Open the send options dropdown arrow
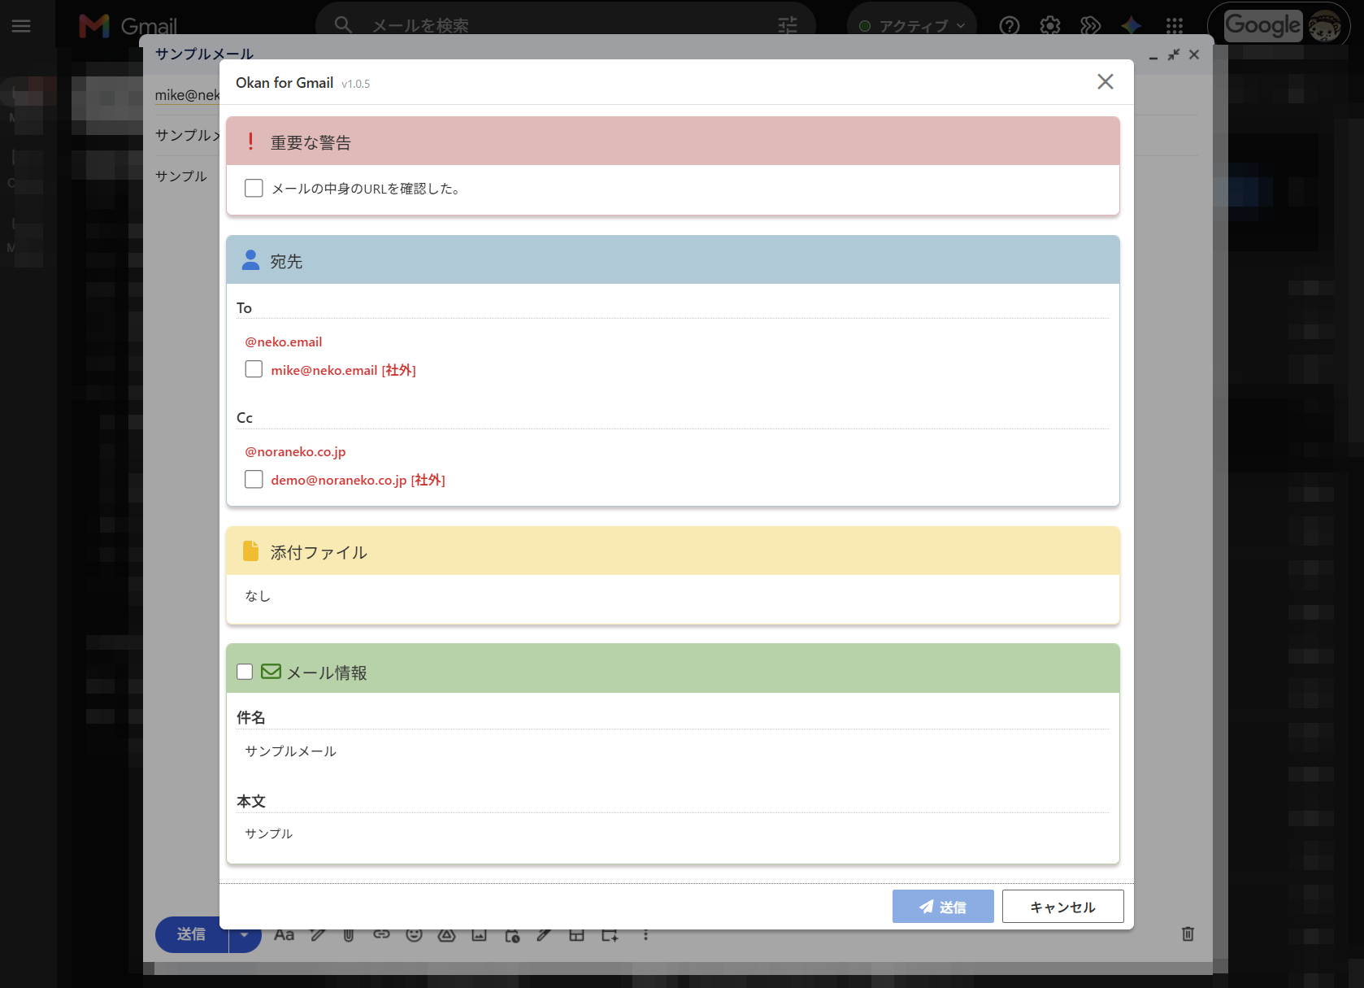 [x=245, y=934]
